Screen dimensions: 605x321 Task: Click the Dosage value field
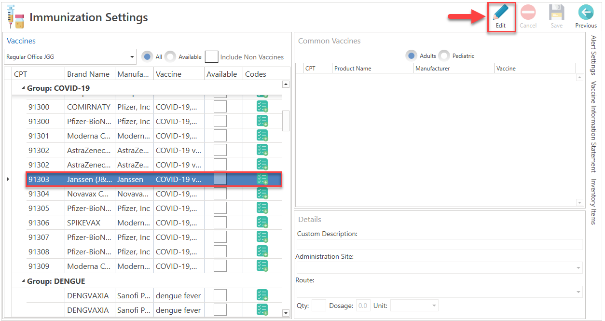(363, 305)
